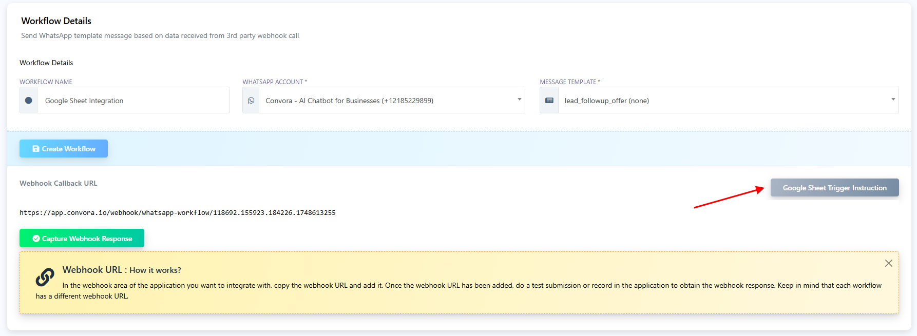Click the 'Webhook Callback URL' heading

[x=58, y=183]
